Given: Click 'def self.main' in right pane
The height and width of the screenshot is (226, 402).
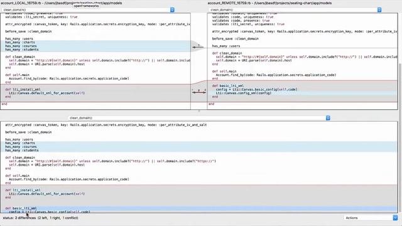Looking at the screenshot, I should pyautogui.click(x=224, y=71).
